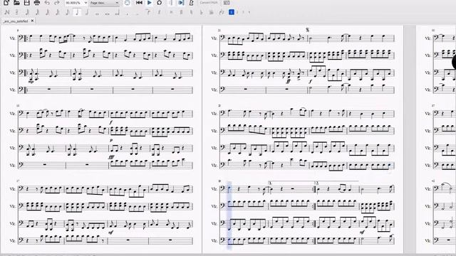Select voice 4 button
This screenshot has width=456, height=256.
click(x=249, y=12)
